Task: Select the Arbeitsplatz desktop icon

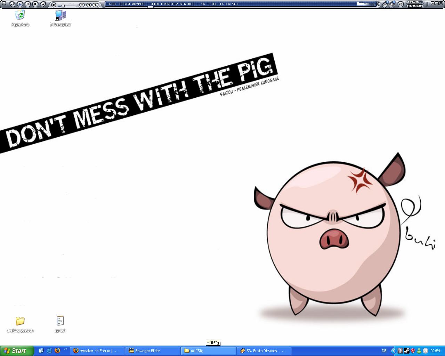Action: (x=60, y=18)
